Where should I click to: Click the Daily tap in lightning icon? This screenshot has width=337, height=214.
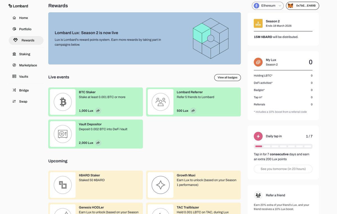click(x=258, y=136)
